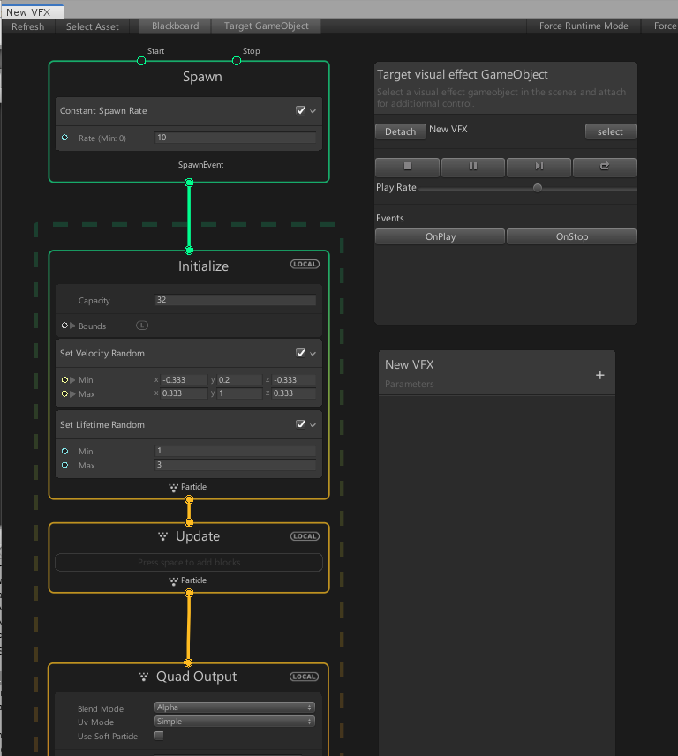Click the Play Rate slider handle
The image size is (678, 756).
click(x=537, y=188)
